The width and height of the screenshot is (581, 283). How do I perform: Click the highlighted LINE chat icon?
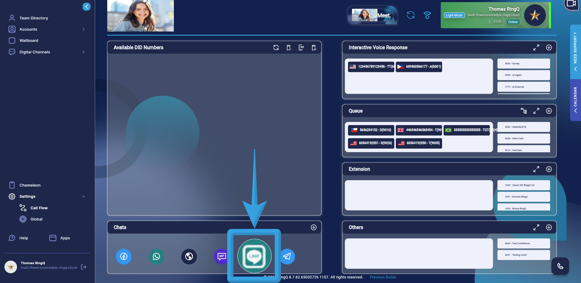pos(254,256)
